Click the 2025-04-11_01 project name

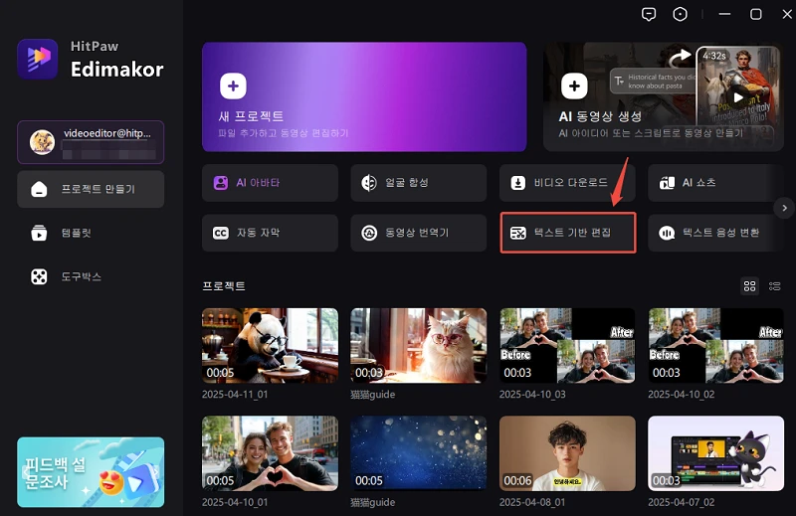tap(235, 395)
